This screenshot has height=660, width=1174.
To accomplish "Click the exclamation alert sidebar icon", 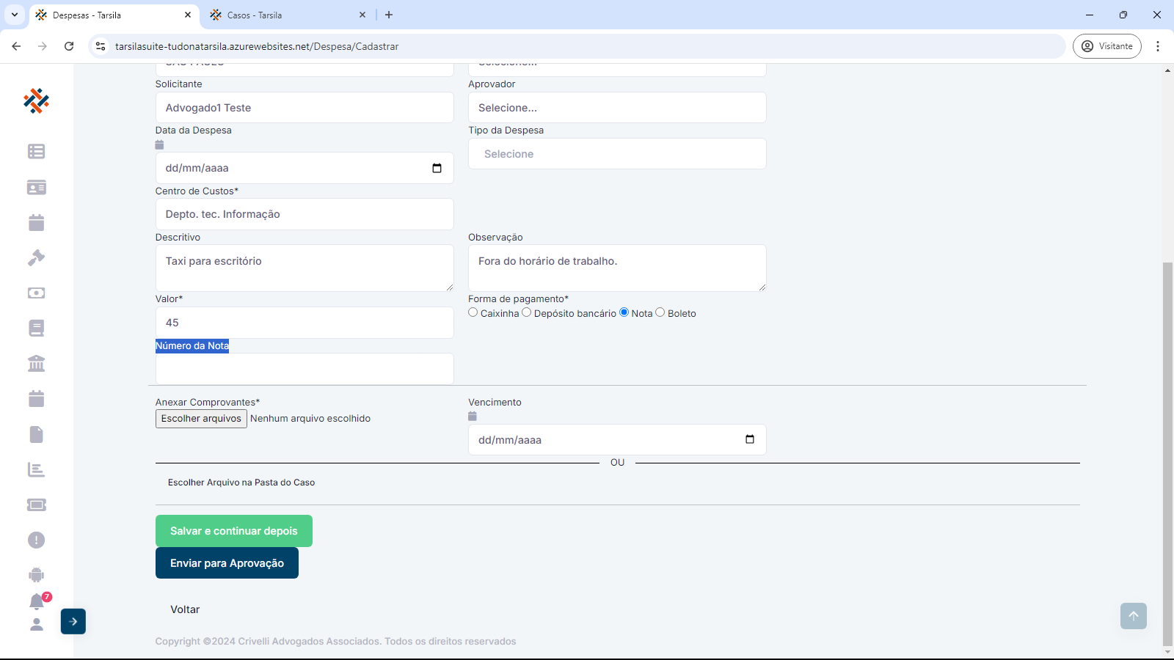I will pos(36,540).
